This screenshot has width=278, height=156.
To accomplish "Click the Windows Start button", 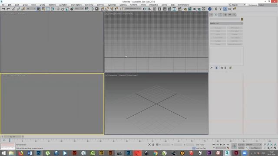I will pyautogui.click(x=3, y=153).
